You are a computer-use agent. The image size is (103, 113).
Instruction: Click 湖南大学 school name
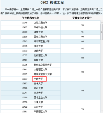point(38,51)
